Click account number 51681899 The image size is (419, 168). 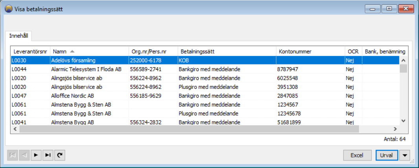click(x=289, y=122)
